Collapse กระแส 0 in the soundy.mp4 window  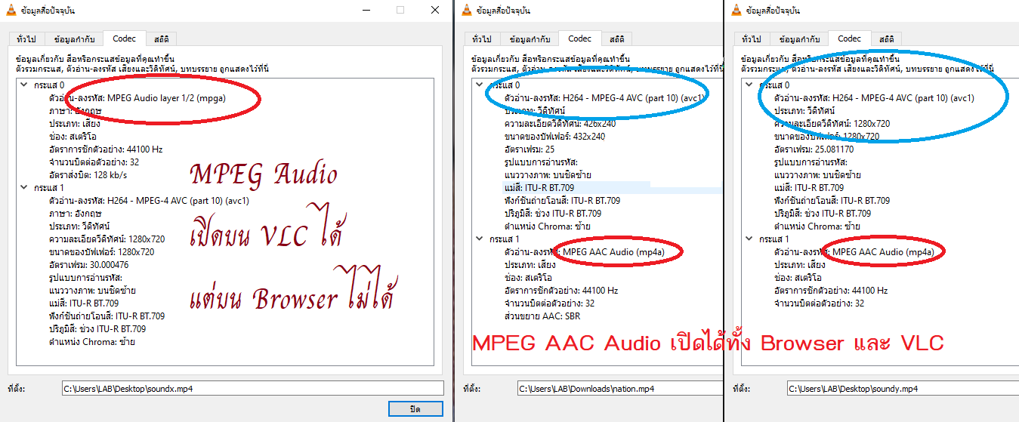tap(749, 85)
